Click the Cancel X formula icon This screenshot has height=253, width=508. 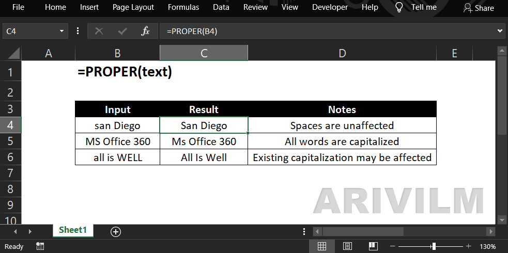pyautogui.click(x=99, y=31)
